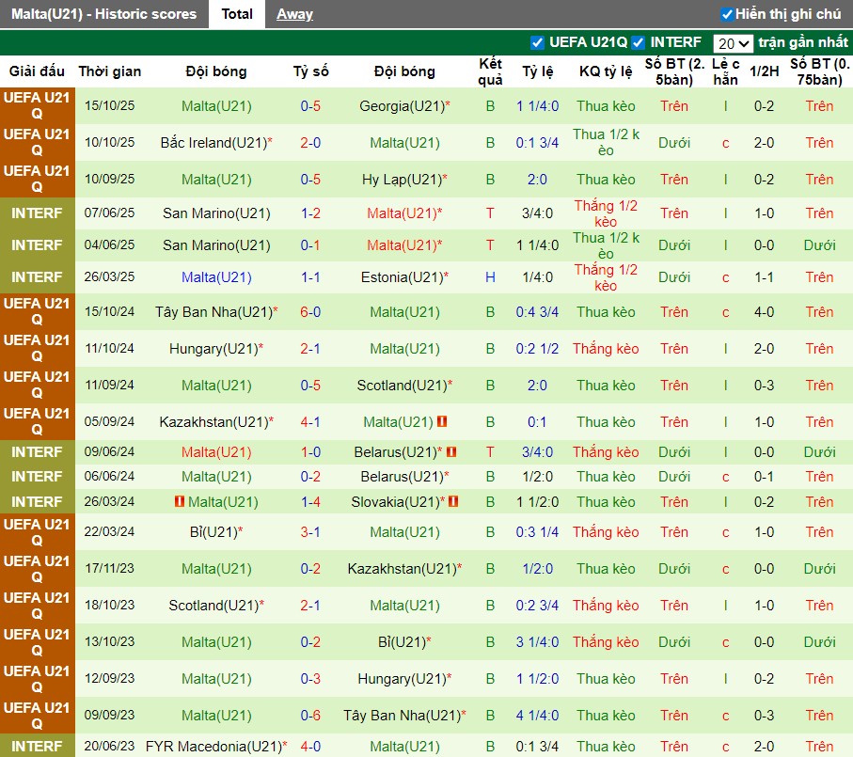Click the Hy Lạp(U21) team link
The width and height of the screenshot is (853, 757).
[402, 180]
